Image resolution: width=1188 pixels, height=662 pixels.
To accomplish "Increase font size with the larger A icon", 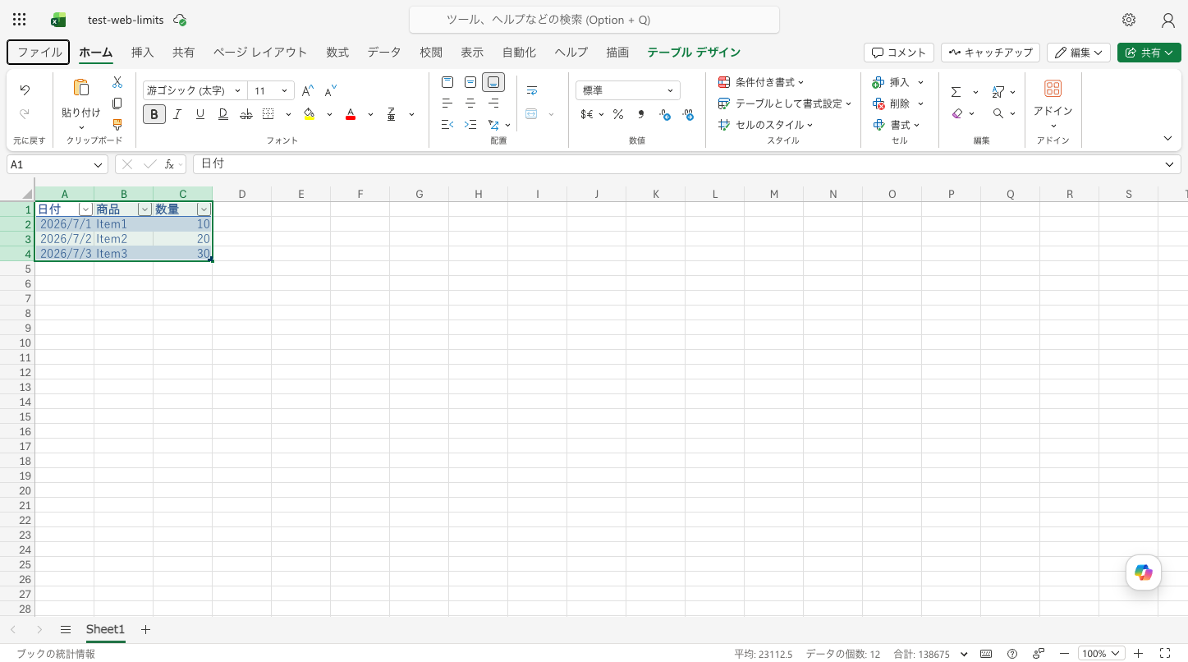I will coord(307,90).
